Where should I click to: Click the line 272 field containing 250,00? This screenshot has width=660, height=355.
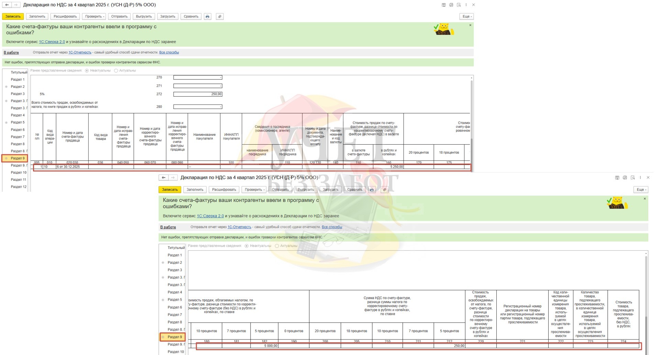(x=198, y=94)
